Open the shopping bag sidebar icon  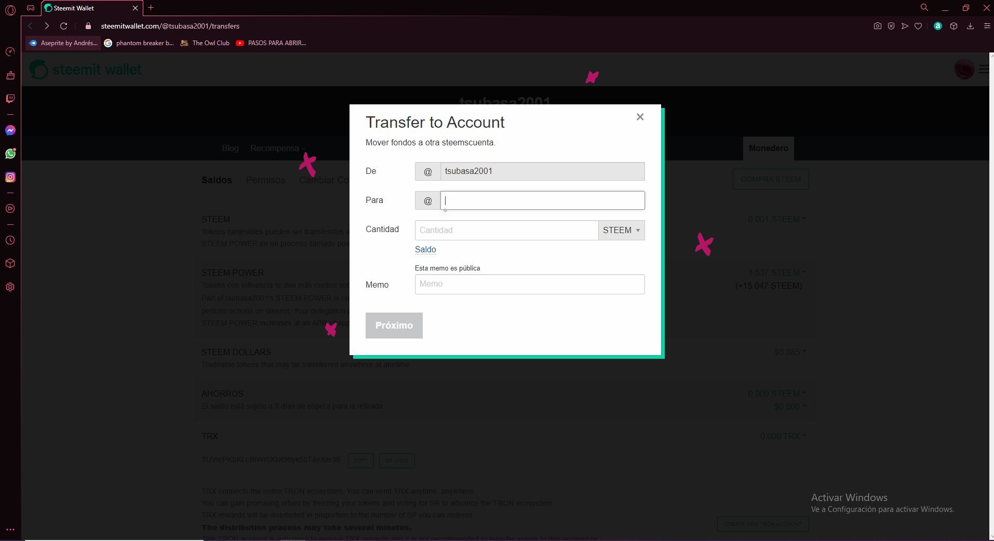point(10,75)
